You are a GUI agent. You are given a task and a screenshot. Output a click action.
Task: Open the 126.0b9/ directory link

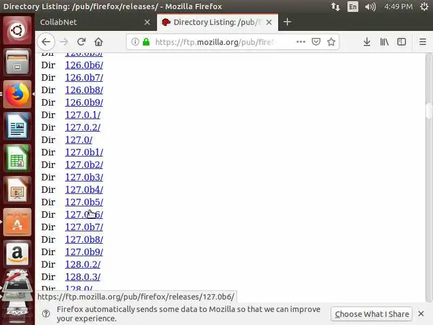click(84, 102)
